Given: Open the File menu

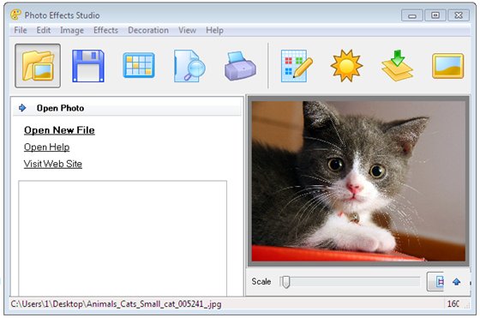Looking at the screenshot, I should [x=21, y=30].
